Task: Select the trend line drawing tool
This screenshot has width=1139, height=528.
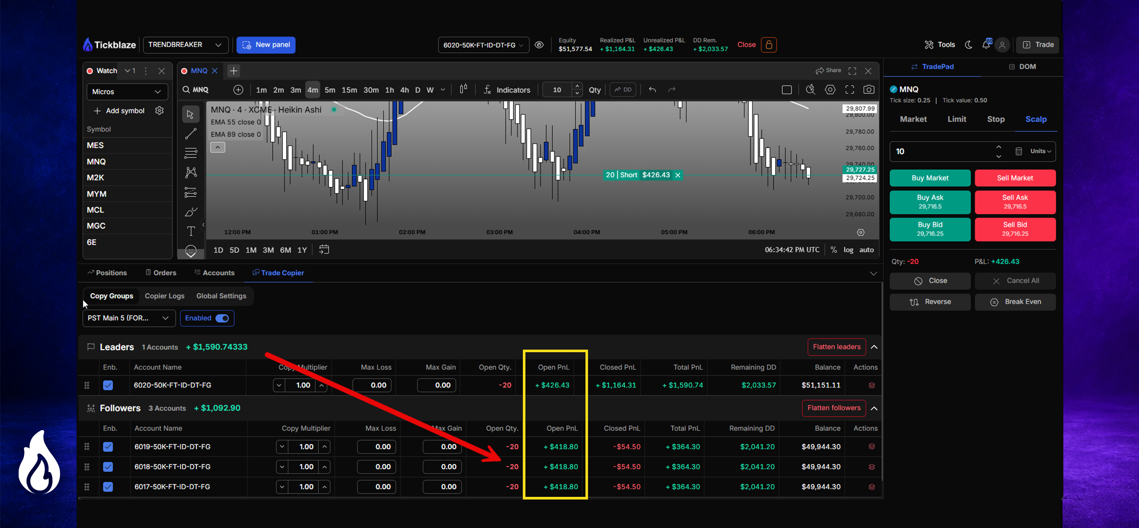Action: [190, 133]
